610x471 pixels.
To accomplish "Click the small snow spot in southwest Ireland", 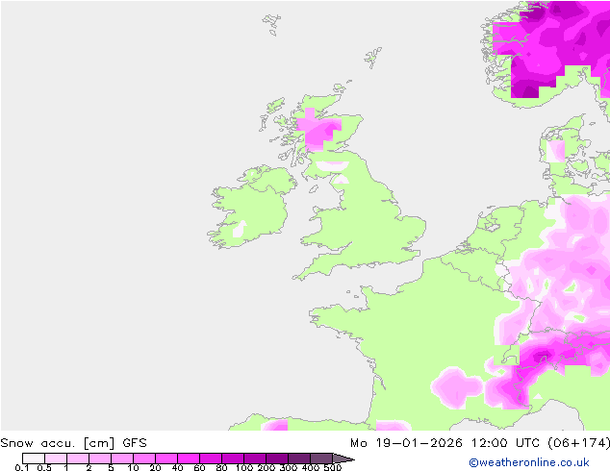I will (x=240, y=229).
